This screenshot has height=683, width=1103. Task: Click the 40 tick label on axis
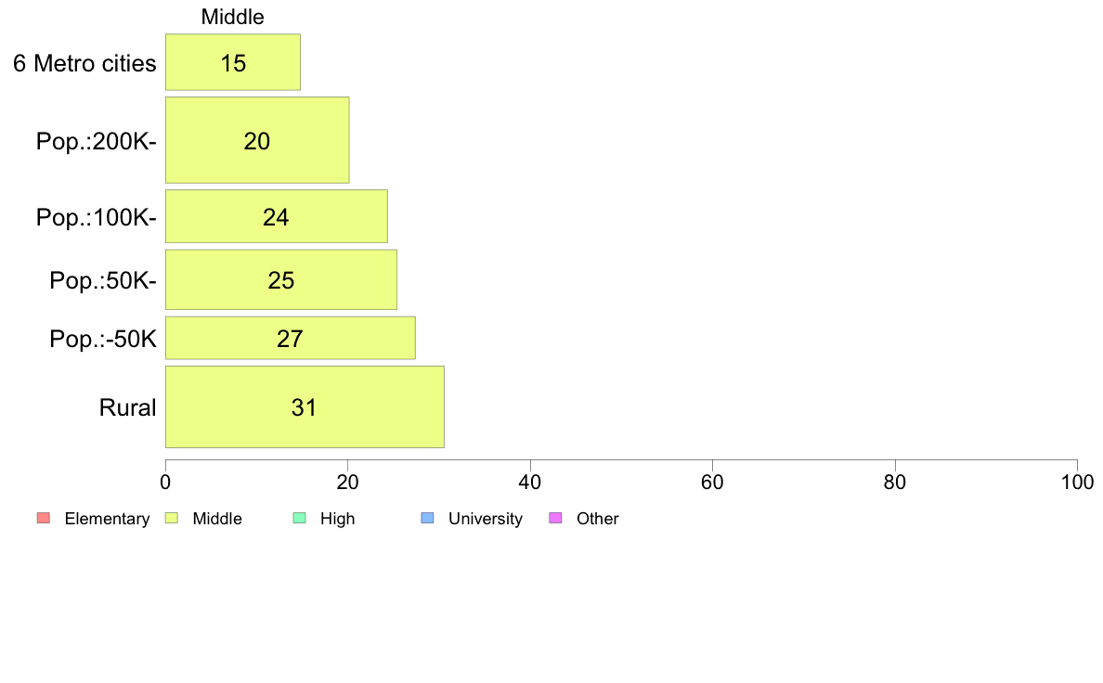pyautogui.click(x=530, y=482)
